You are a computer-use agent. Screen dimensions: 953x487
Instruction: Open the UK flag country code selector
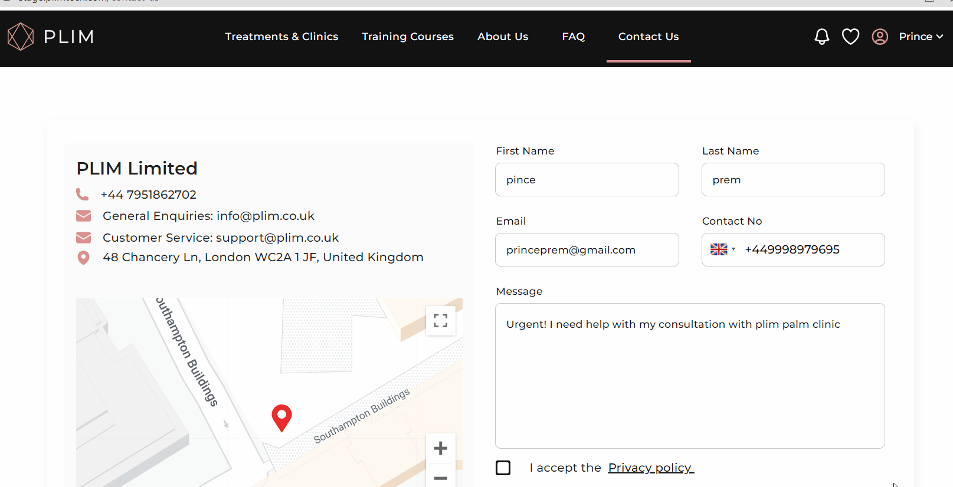(x=722, y=249)
